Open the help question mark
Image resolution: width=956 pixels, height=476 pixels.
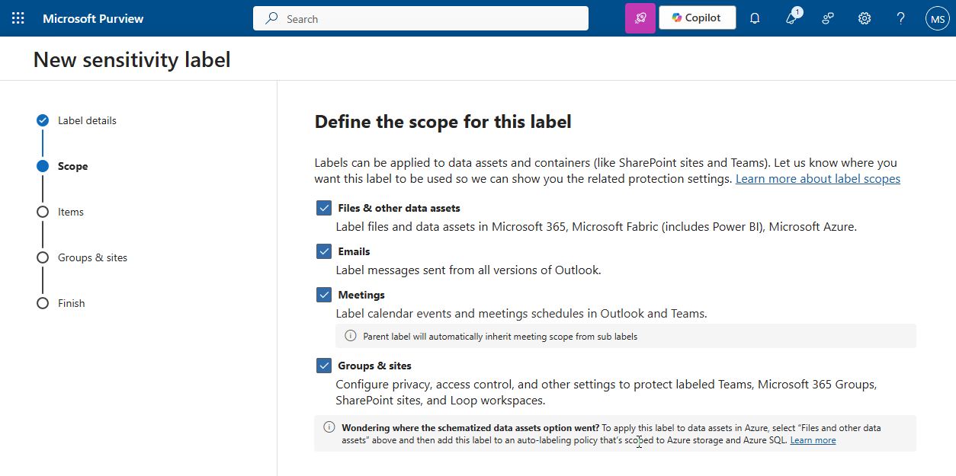click(x=900, y=18)
